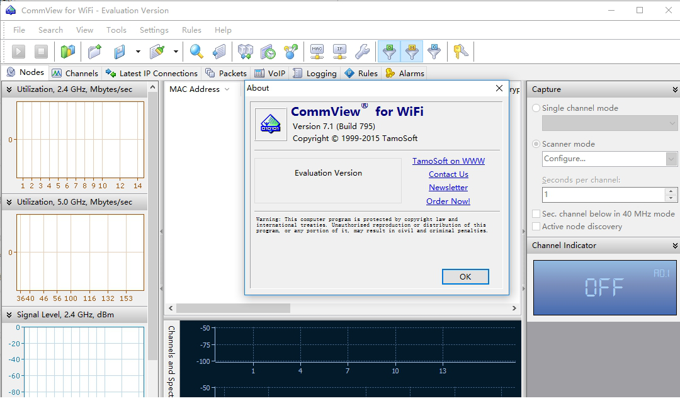Open the Configure... scanner dropdown
Image resolution: width=680 pixels, height=413 pixels.
(609, 159)
